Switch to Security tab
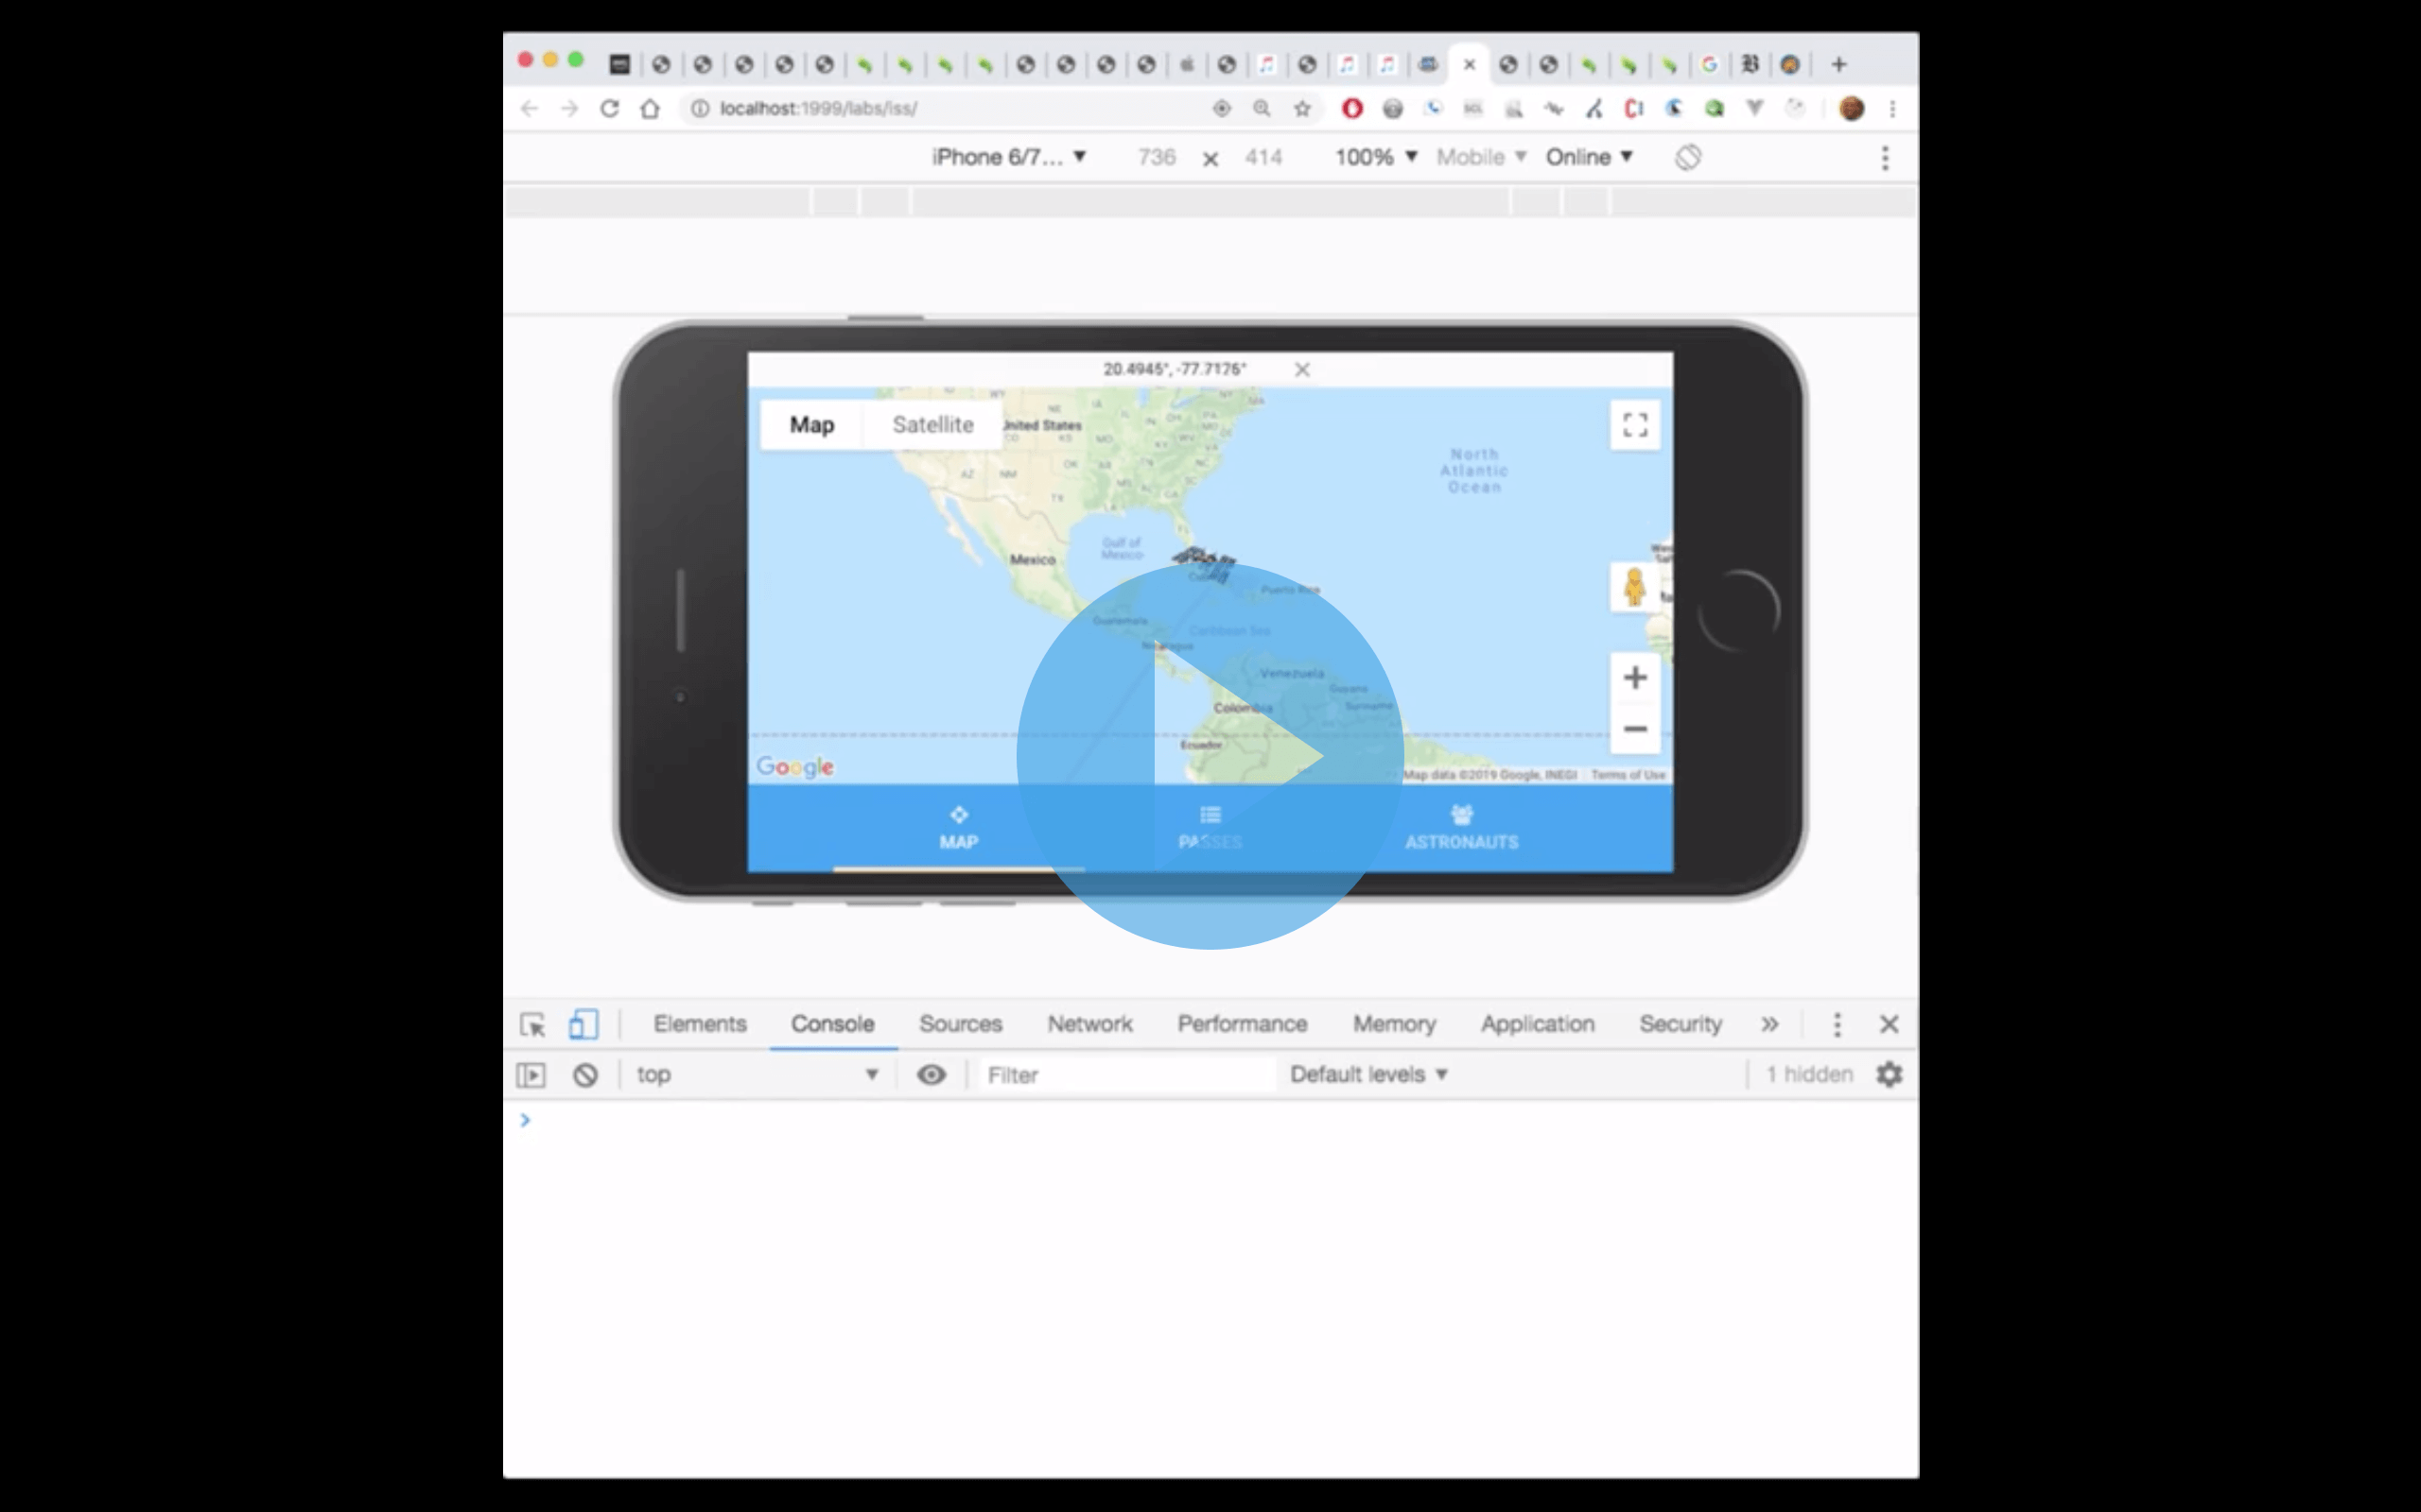Screen dimensions: 2421x1512 pos(1680,1024)
